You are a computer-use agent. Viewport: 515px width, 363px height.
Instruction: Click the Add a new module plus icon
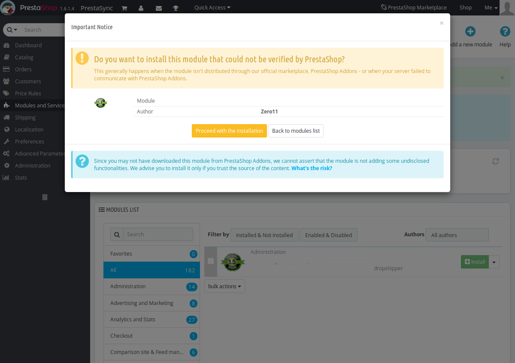[x=471, y=31]
